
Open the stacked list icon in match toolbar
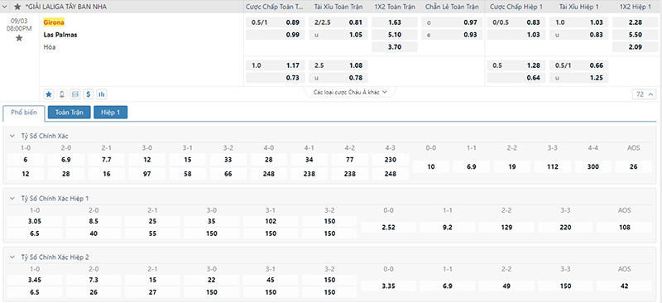pyautogui.click(x=75, y=94)
